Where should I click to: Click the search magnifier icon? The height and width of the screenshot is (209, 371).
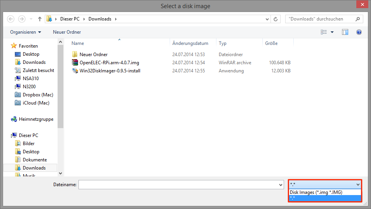click(358, 19)
